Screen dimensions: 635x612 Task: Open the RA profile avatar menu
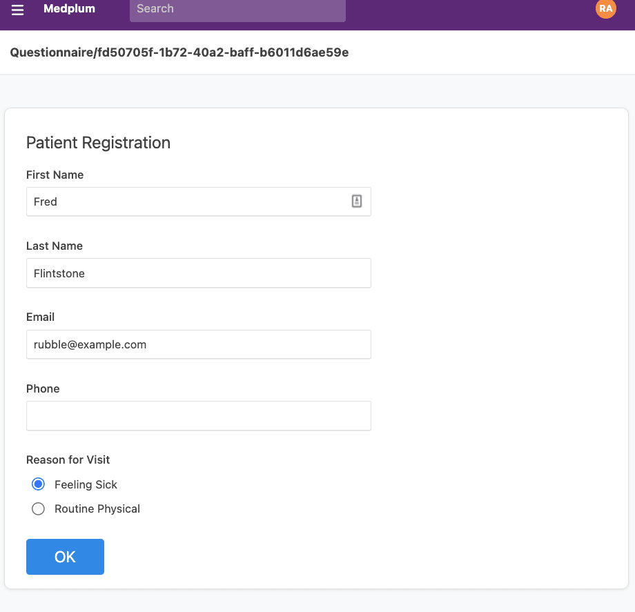(605, 9)
